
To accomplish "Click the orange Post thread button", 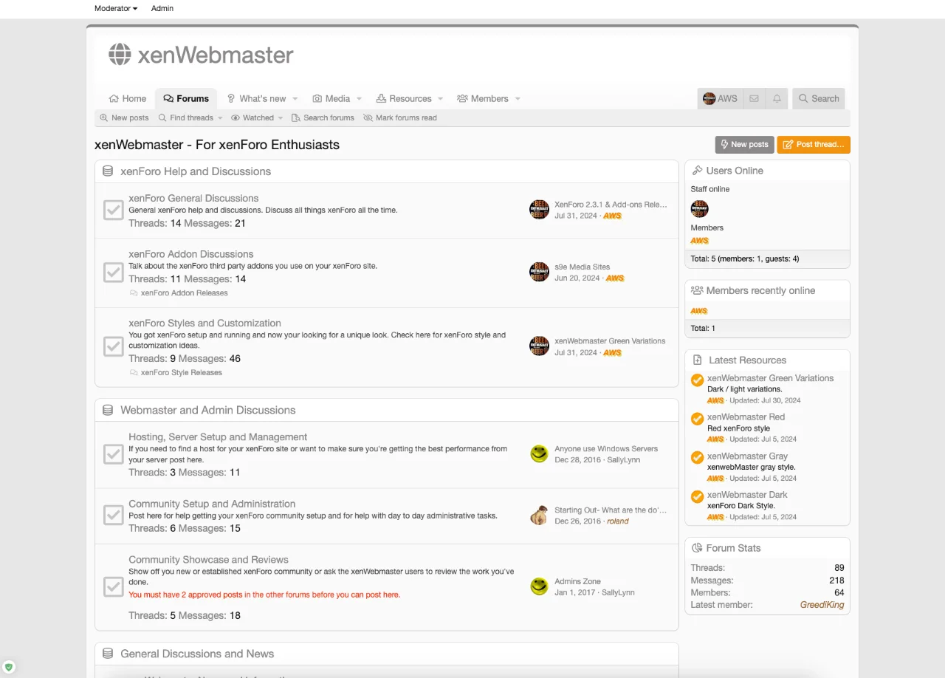I will tap(813, 145).
